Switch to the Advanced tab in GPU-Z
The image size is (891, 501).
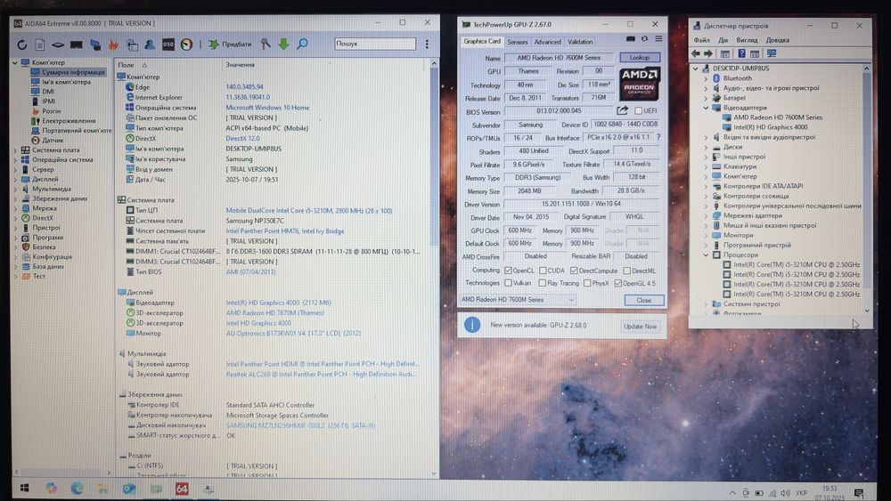tap(547, 42)
